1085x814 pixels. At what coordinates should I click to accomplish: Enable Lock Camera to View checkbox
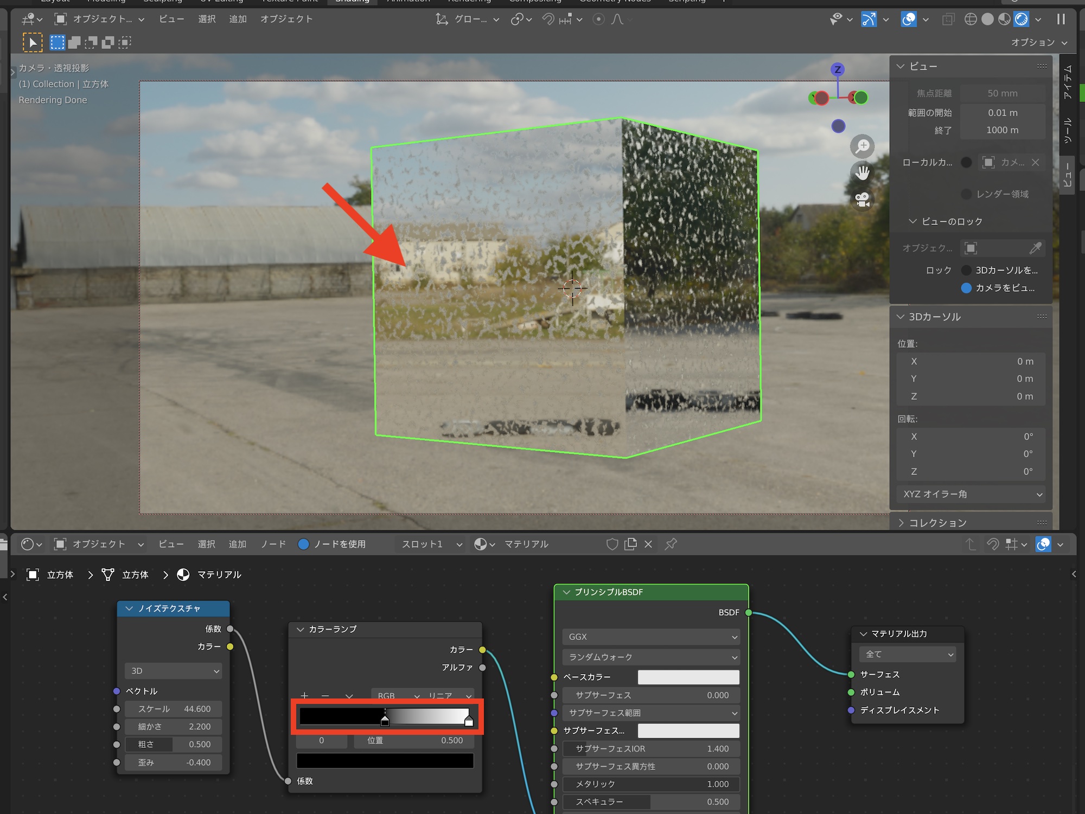966,288
